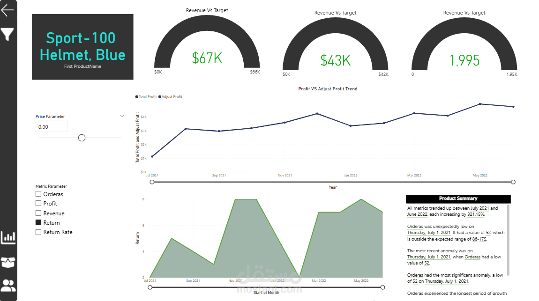539x301 pixels.
Task: Open the bar chart report page icon
Action: (x=8, y=237)
